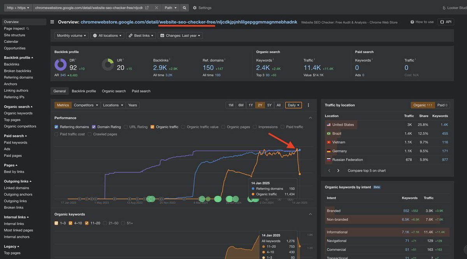The width and height of the screenshot is (467, 259).
Task: Set chart range to 5Y
Action: pos(269,105)
